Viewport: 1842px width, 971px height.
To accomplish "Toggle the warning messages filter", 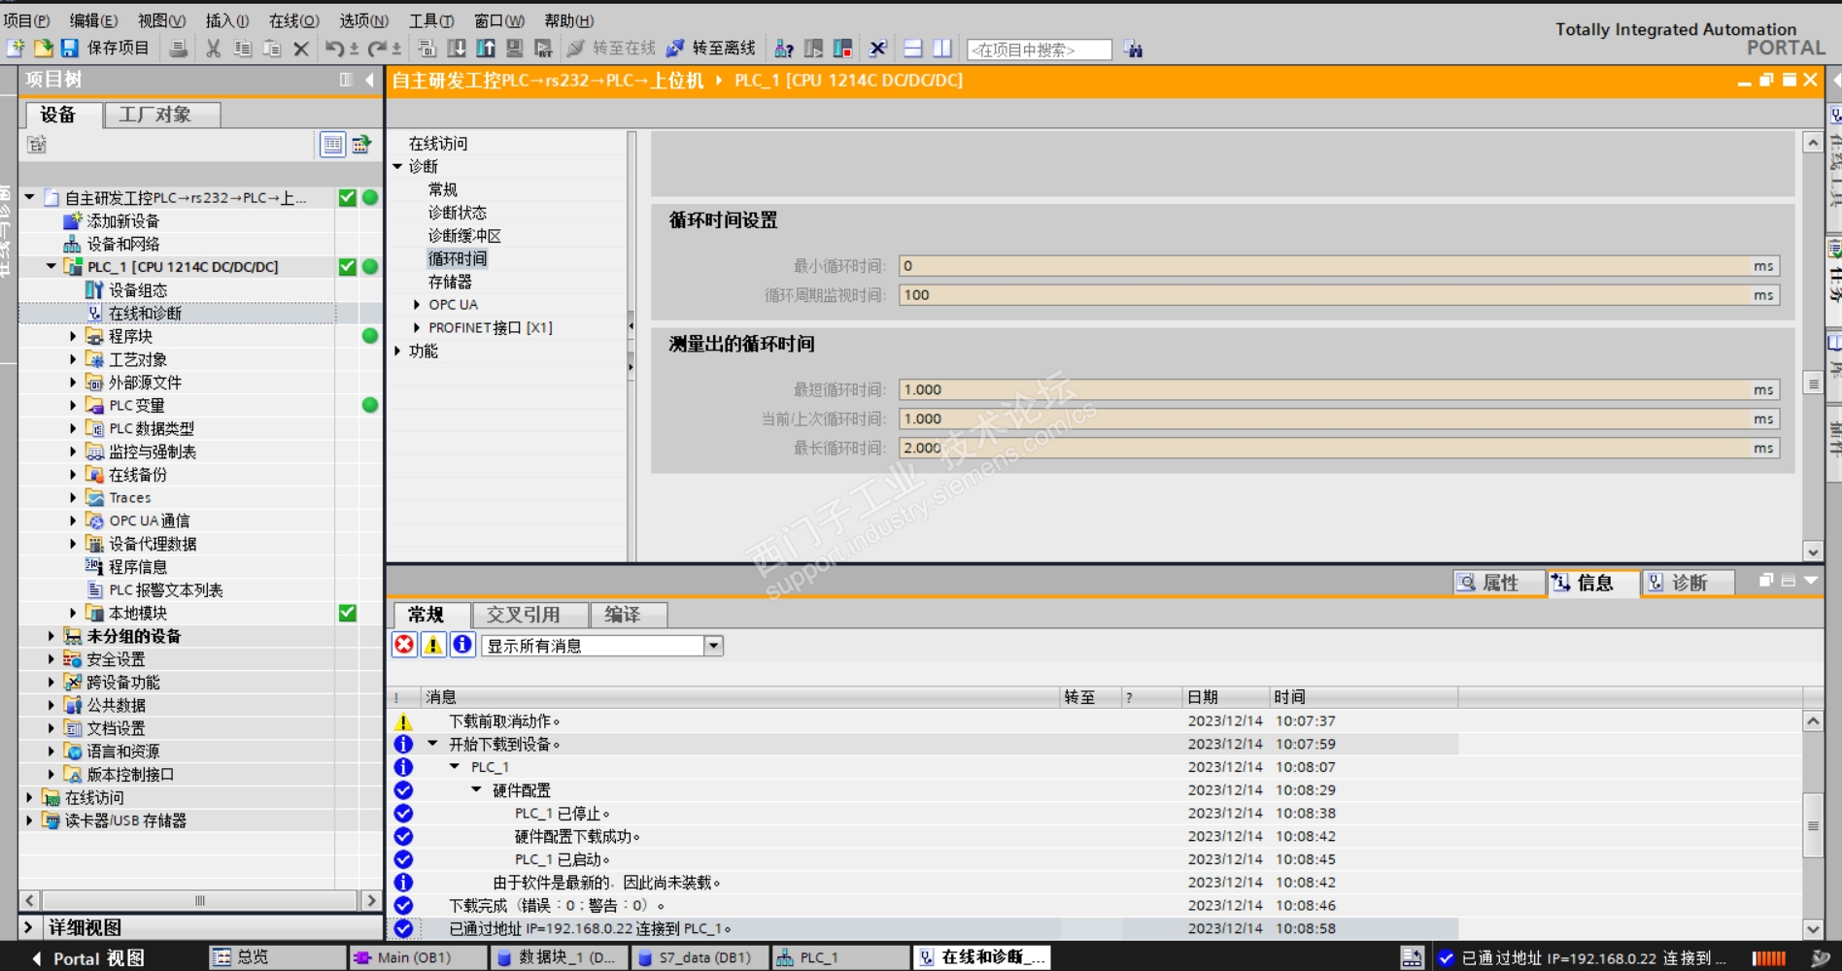I will tap(433, 645).
